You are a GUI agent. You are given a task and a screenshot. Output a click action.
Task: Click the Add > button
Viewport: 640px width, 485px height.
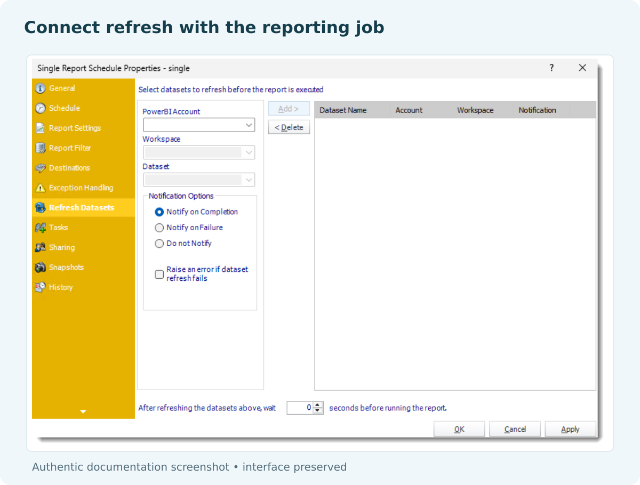coord(289,109)
